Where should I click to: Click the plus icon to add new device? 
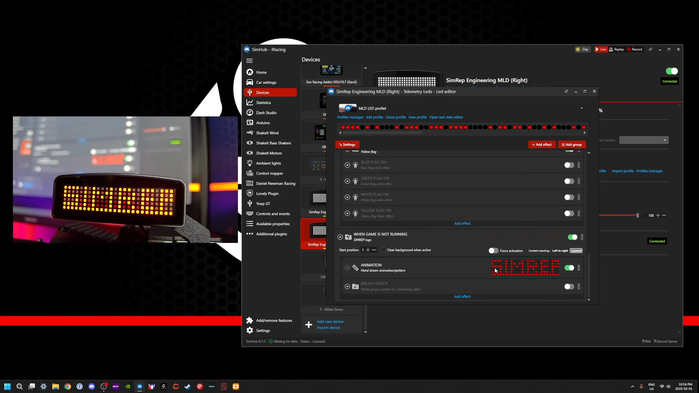pos(309,325)
